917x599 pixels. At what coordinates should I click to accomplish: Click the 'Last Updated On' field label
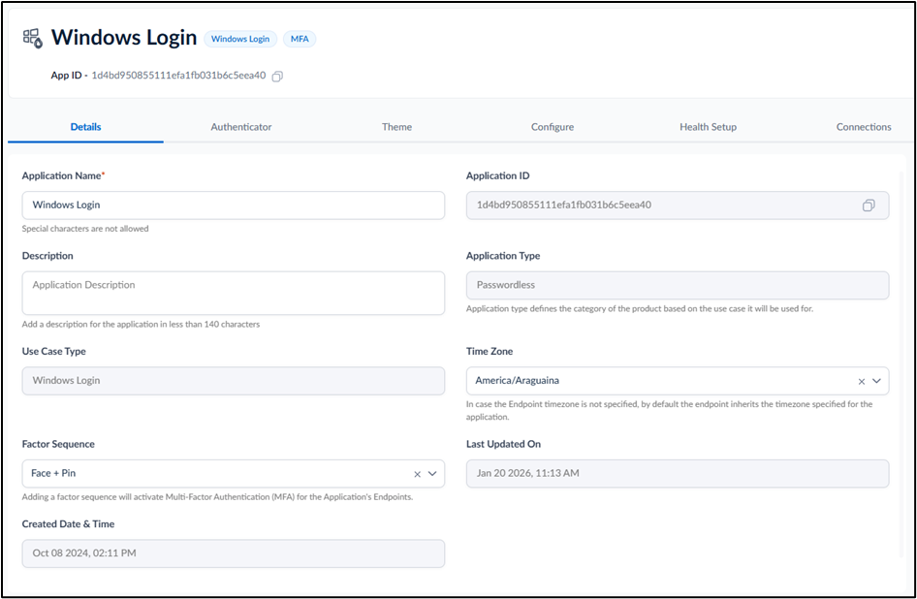coord(503,444)
